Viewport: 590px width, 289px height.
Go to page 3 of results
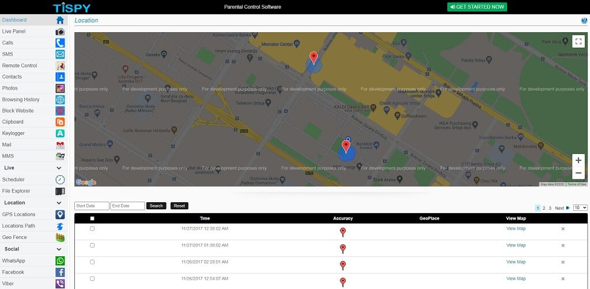550,208
